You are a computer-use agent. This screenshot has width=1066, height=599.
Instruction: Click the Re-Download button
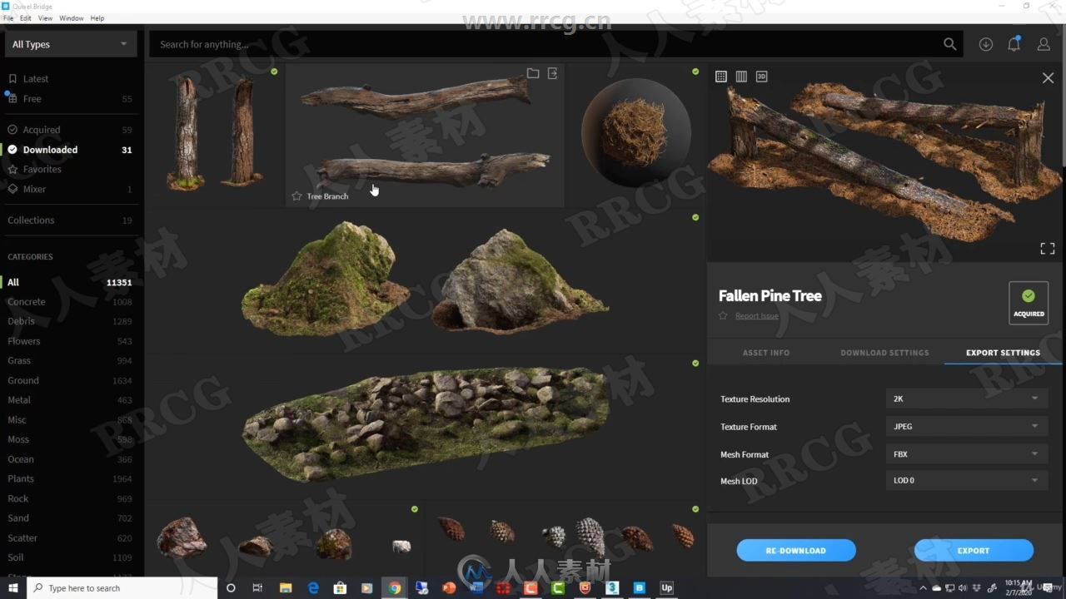(x=796, y=550)
